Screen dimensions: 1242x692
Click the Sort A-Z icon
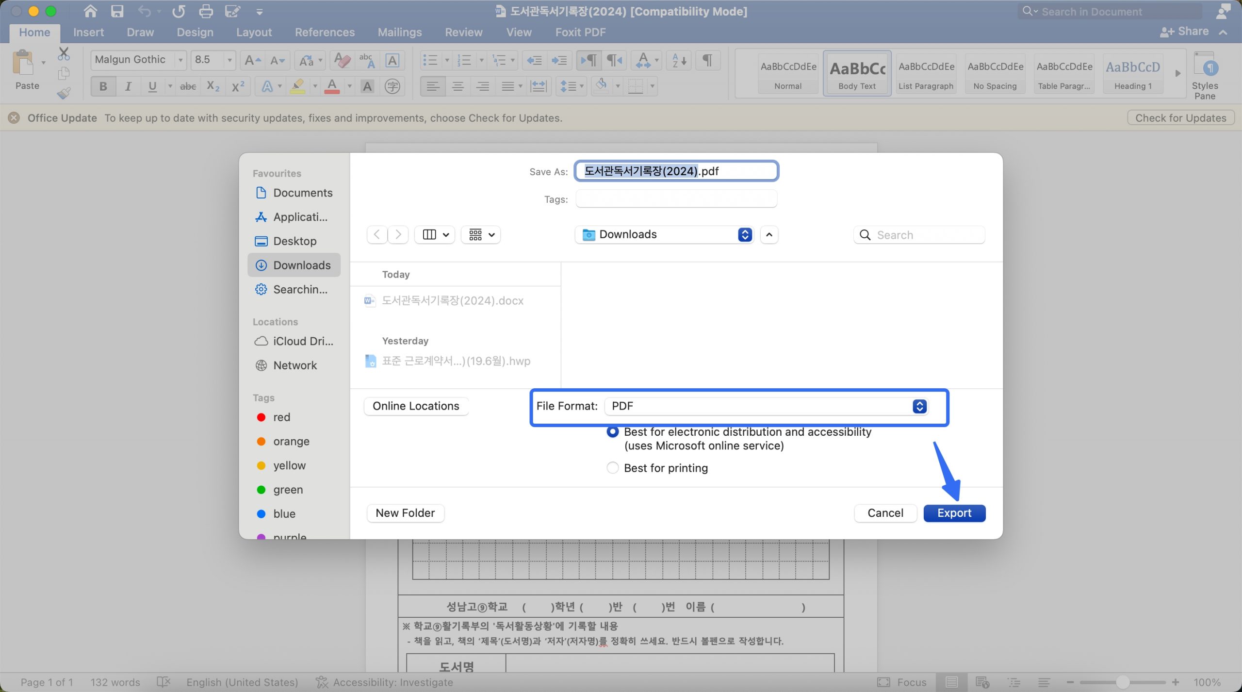click(678, 60)
